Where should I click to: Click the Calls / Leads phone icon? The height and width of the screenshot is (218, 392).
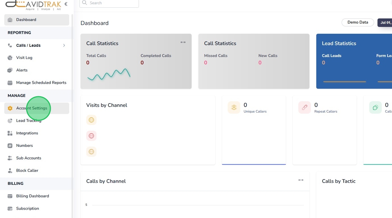[10, 45]
